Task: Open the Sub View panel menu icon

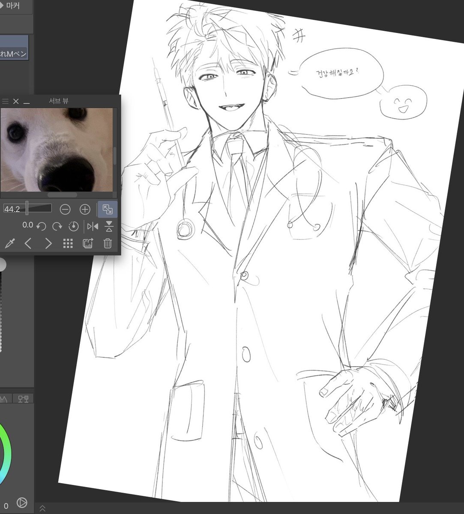Action: [x=5, y=102]
